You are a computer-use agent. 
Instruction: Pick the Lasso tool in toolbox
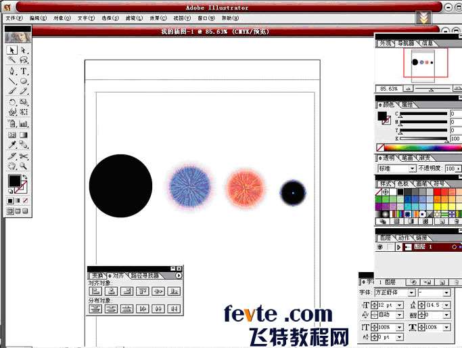tap(24, 60)
